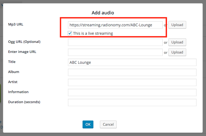Focus the Ogg URL text box

click(115, 42)
